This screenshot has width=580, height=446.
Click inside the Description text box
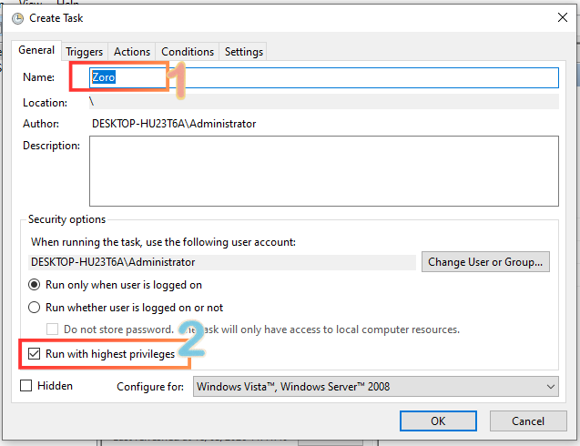click(323, 171)
